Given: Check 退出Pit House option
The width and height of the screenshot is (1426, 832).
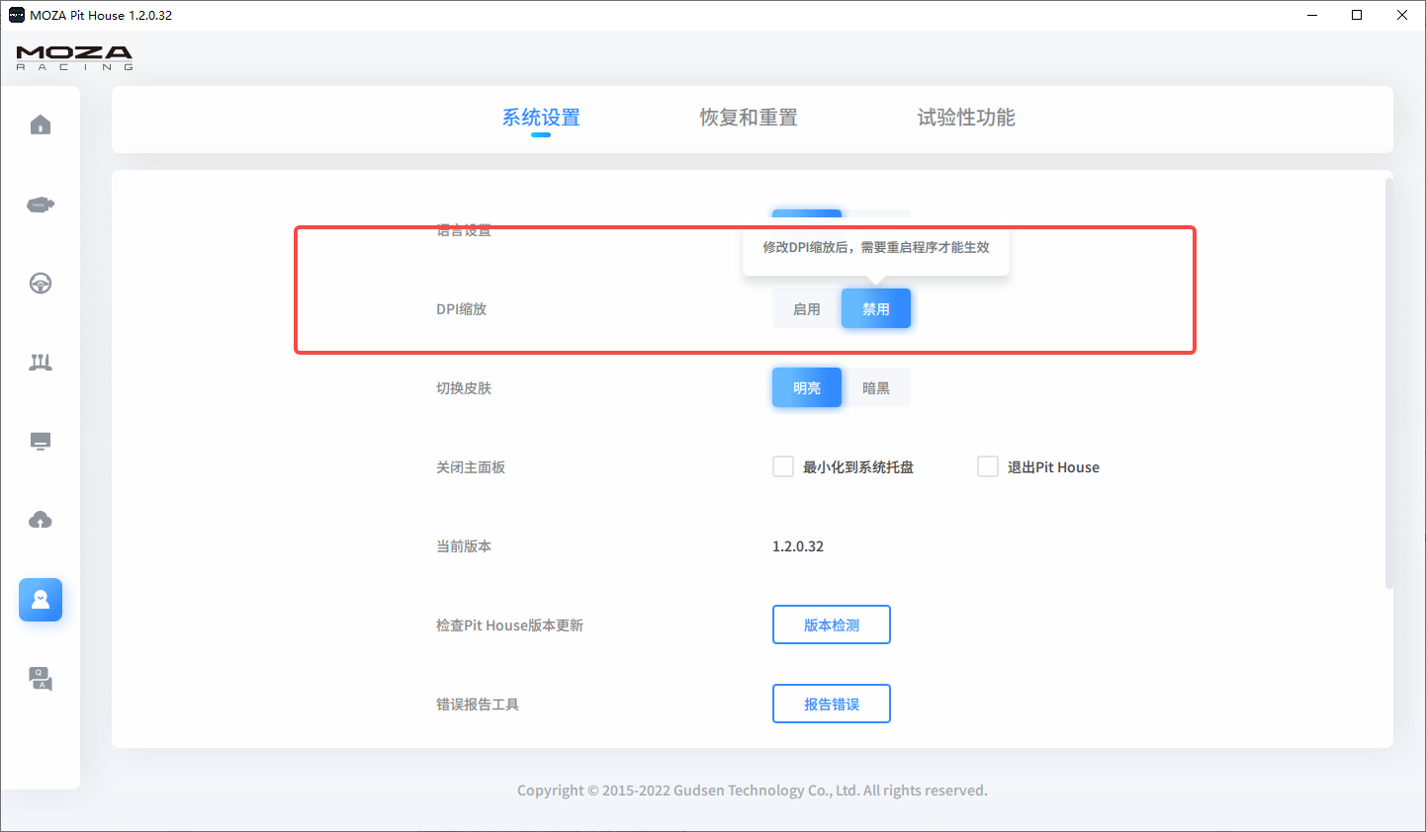Looking at the screenshot, I should [x=988, y=466].
